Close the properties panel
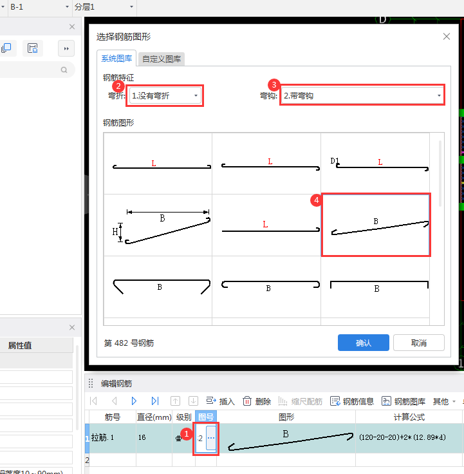The height and width of the screenshot is (474, 464). [x=72, y=327]
